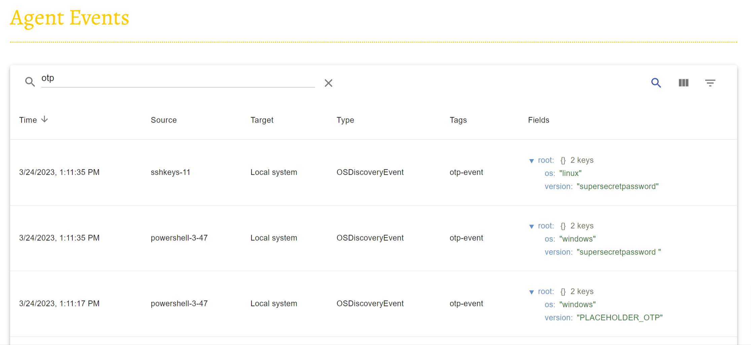Toggle the sort arrow beside Time
The image size is (751, 345).
[44, 119]
